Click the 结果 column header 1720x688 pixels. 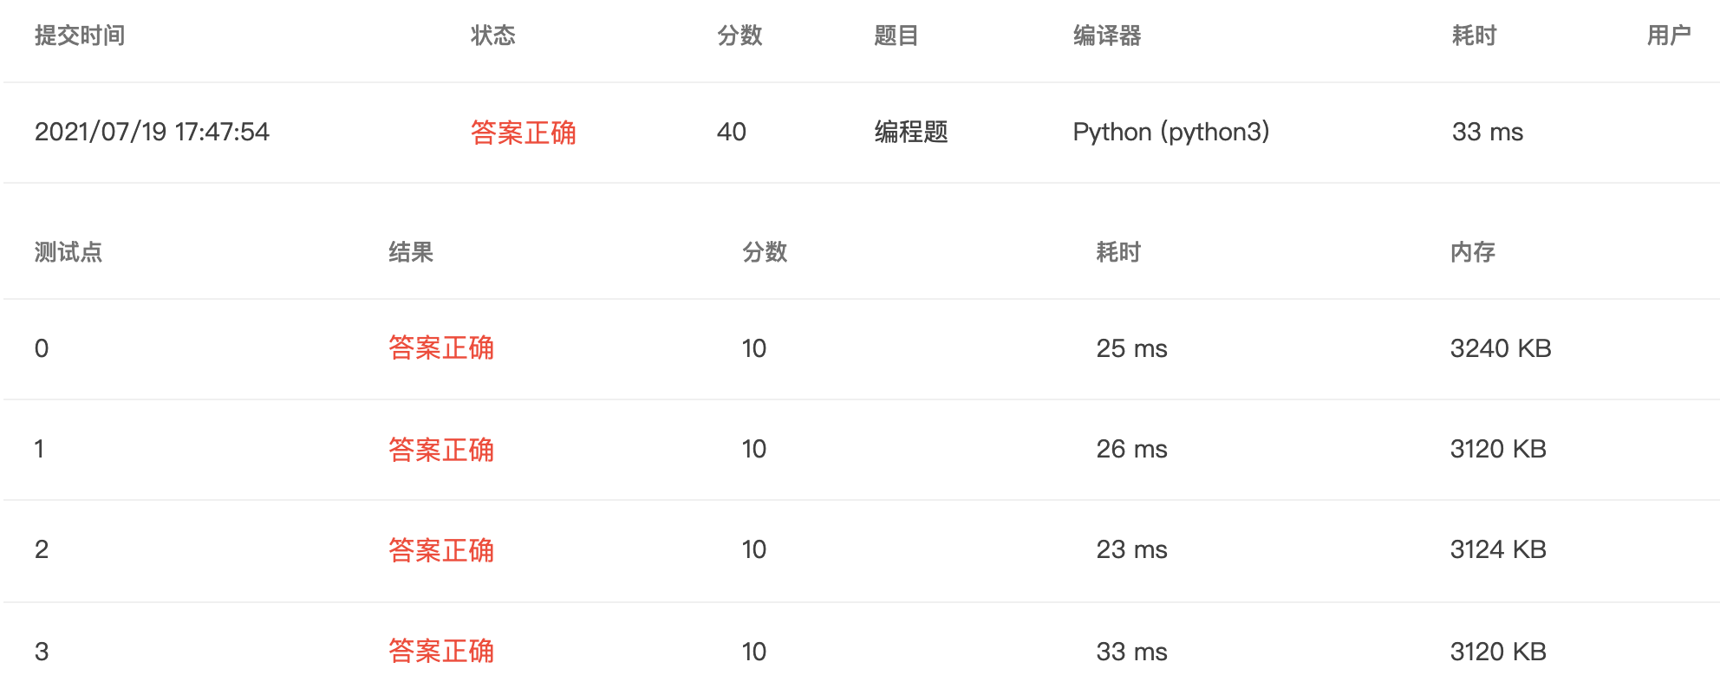pos(411,252)
